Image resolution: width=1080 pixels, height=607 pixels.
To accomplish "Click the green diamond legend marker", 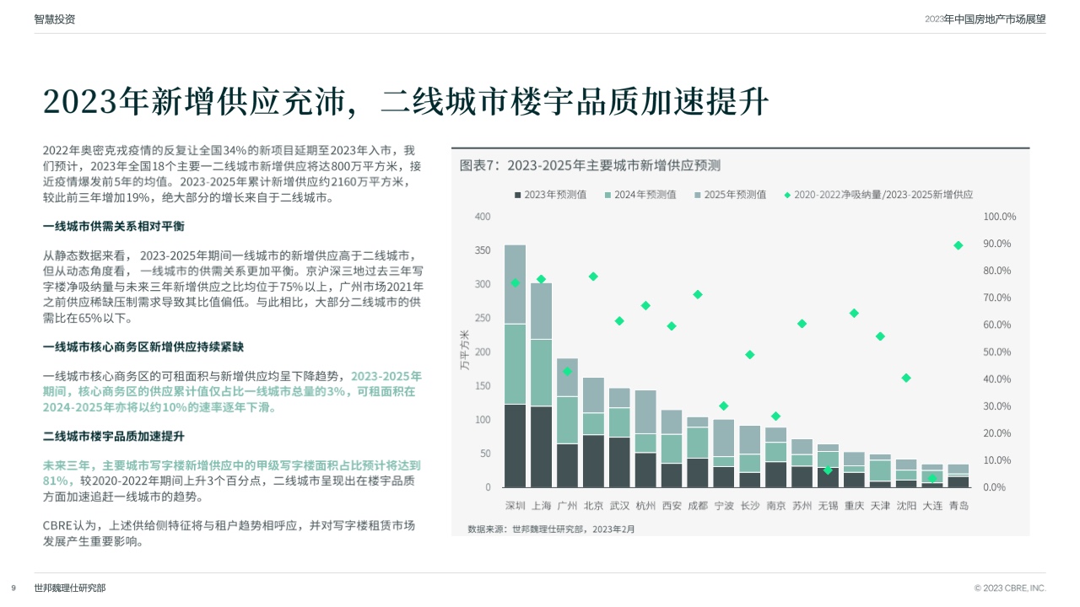I will click(787, 195).
